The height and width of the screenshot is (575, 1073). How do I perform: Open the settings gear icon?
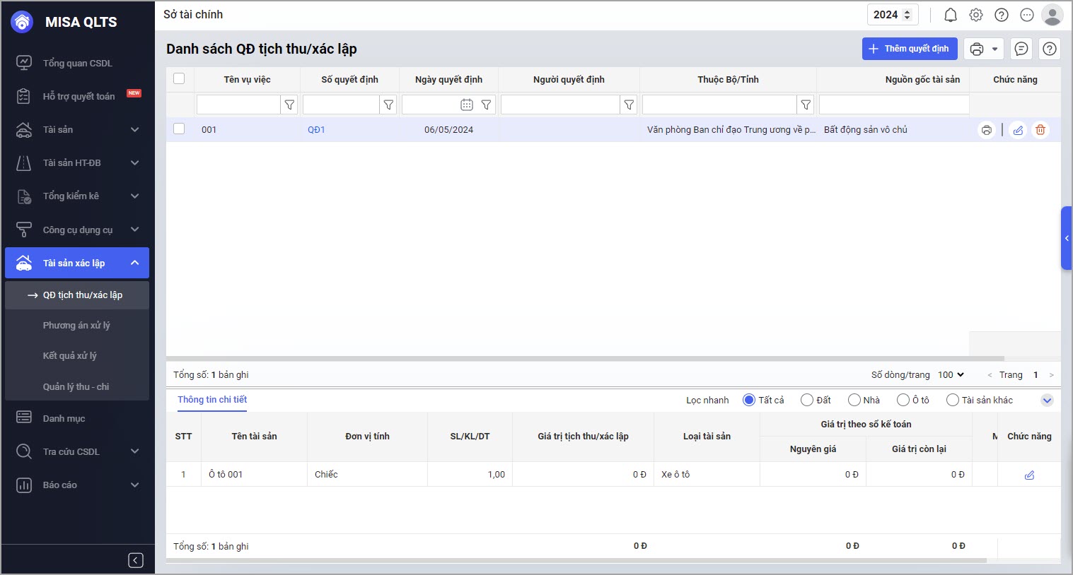(976, 15)
